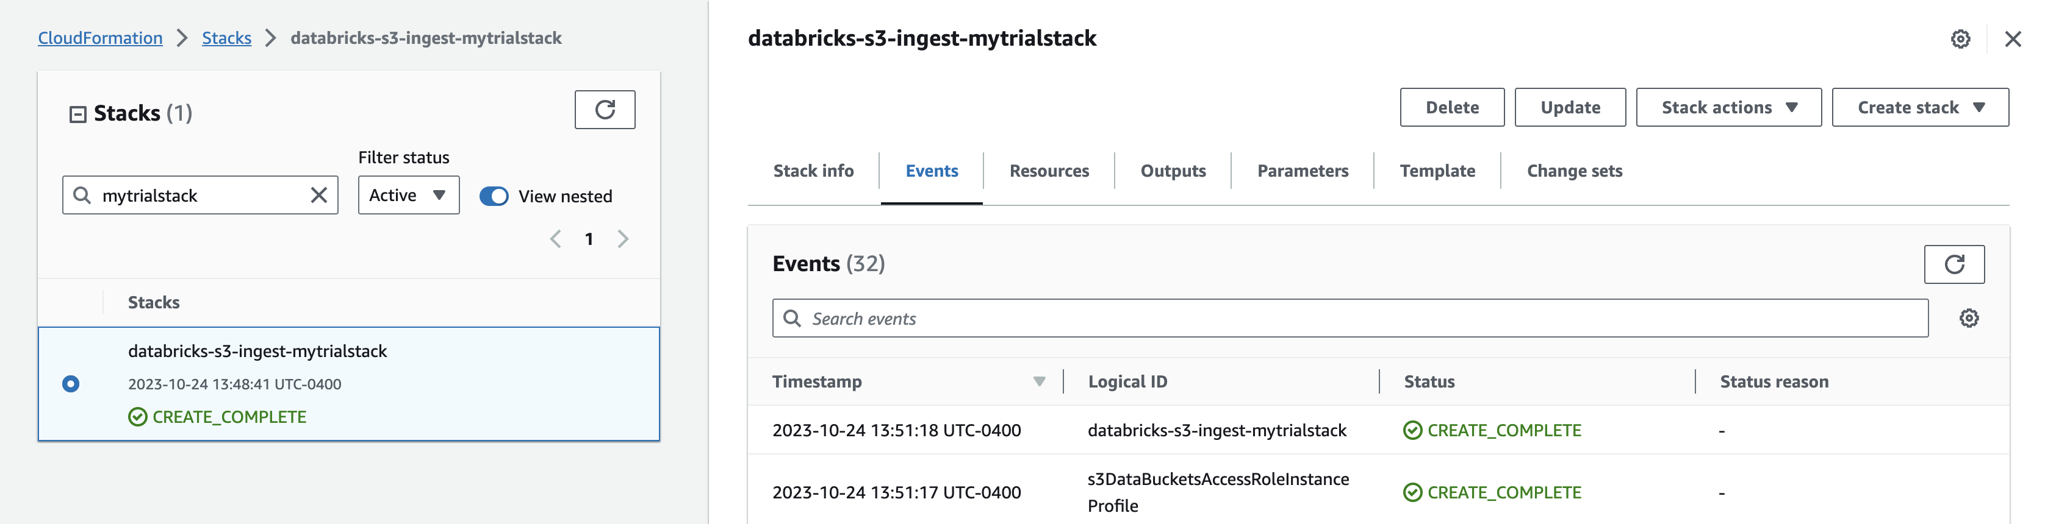Click s3DataBucketsAccessRoleInstanceProfile logical ID
Image resolution: width=2045 pixels, height=524 pixels.
[1218, 492]
